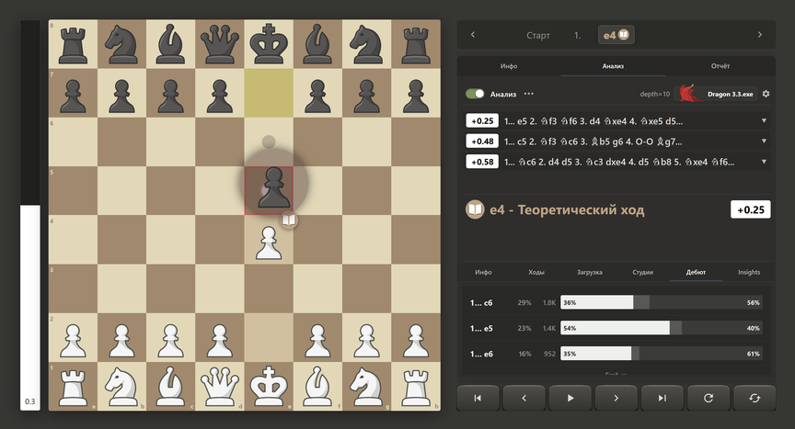Jump to last move button
Image resolution: width=795 pixels, height=429 pixels.
coord(662,398)
